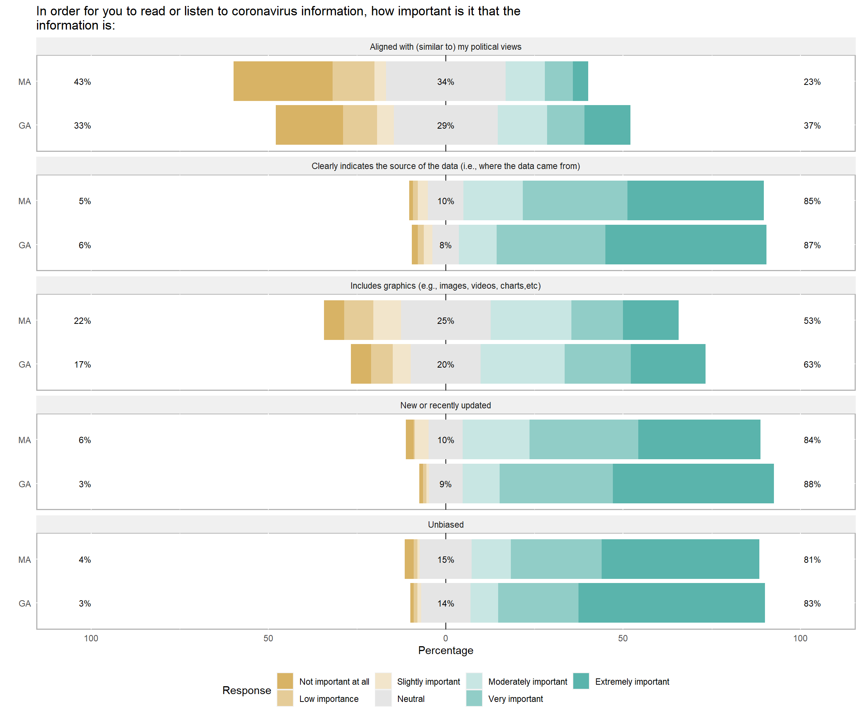Viewport: 861px width, 718px height.
Task: Click the "Includes graphics" panel heading
Action: pyautogui.click(x=446, y=286)
